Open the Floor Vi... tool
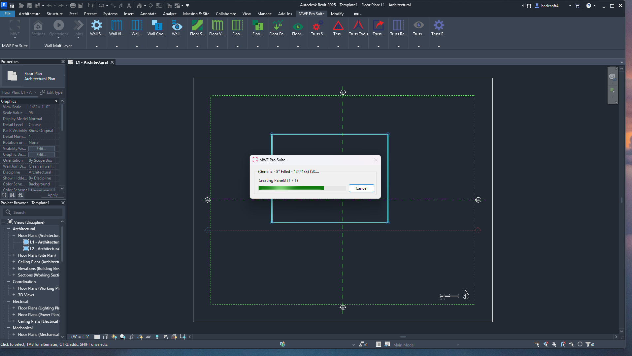This screenshot has width=632, height=356. [x=217, y=28]
